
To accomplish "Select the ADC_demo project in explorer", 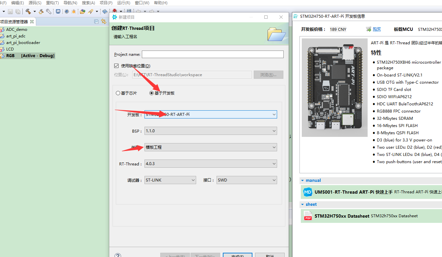I will [17, 30].
